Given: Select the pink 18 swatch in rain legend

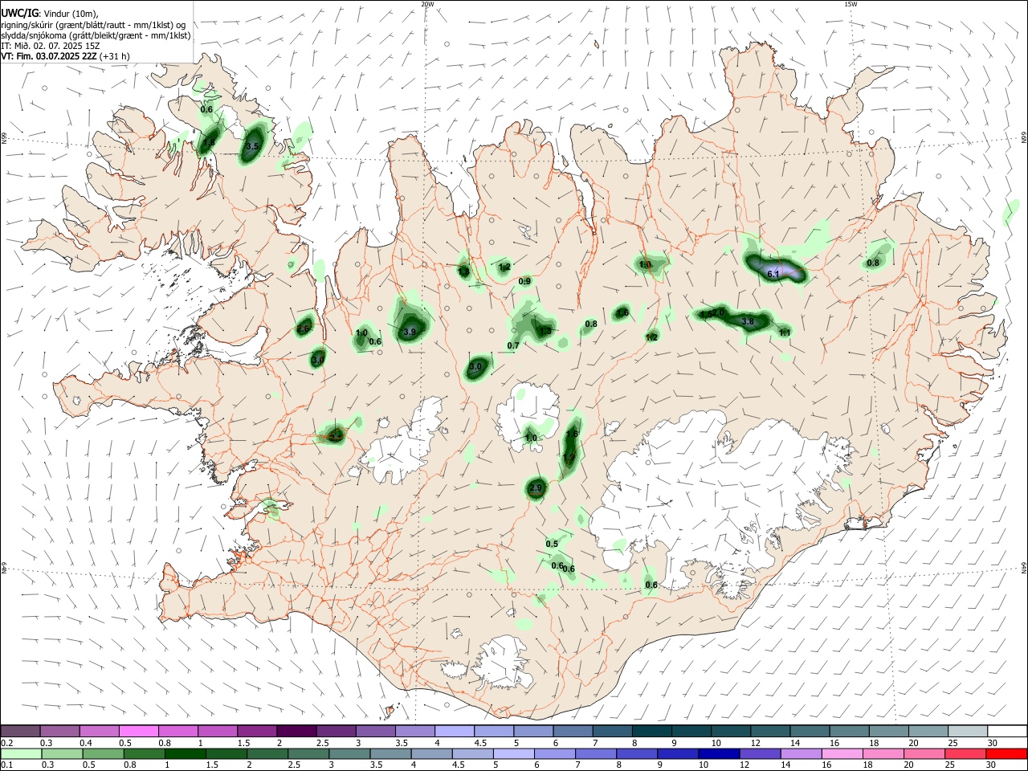Looking at the screenshot, I should (x=882, y=754).
